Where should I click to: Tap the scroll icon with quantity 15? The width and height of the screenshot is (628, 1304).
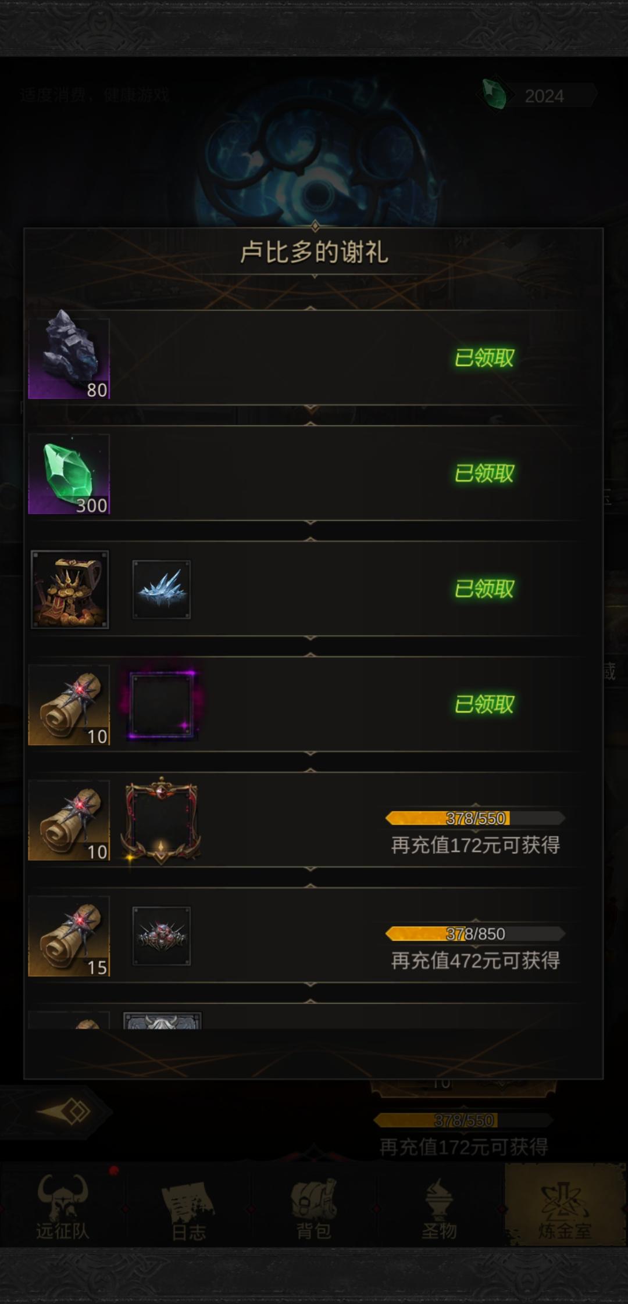[x=69, y=936]
